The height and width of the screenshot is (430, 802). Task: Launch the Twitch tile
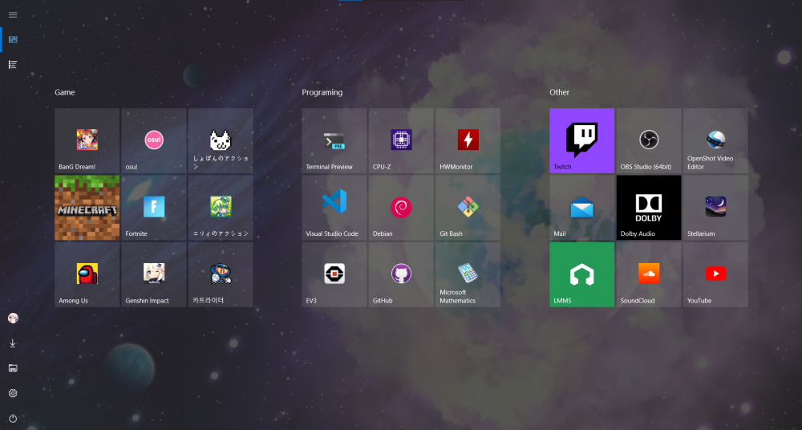(581, 140)
